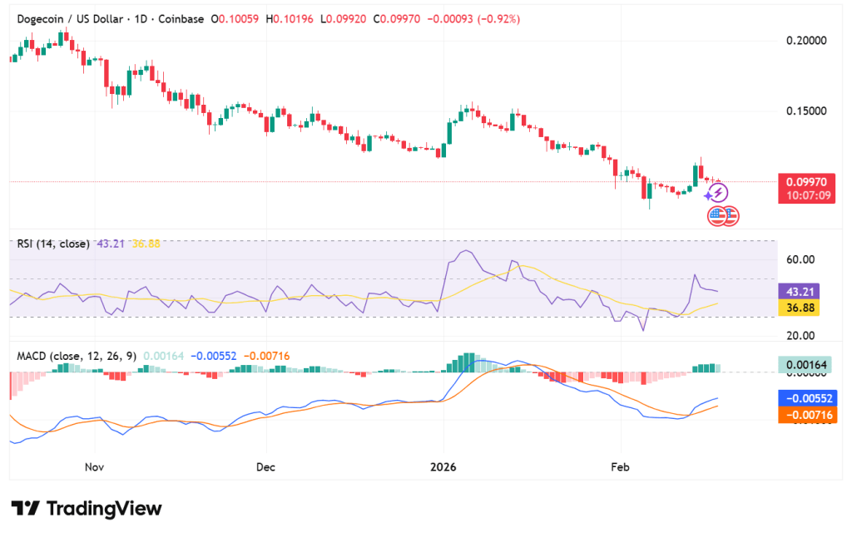Click the close value C0.09970 in header
The height and width of the screenshot is (537, 852).
coord(397,19)
